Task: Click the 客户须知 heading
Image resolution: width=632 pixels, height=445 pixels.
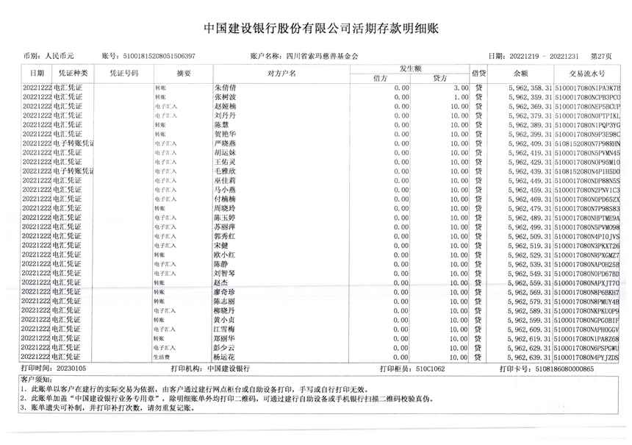Action: click(36, 380)
